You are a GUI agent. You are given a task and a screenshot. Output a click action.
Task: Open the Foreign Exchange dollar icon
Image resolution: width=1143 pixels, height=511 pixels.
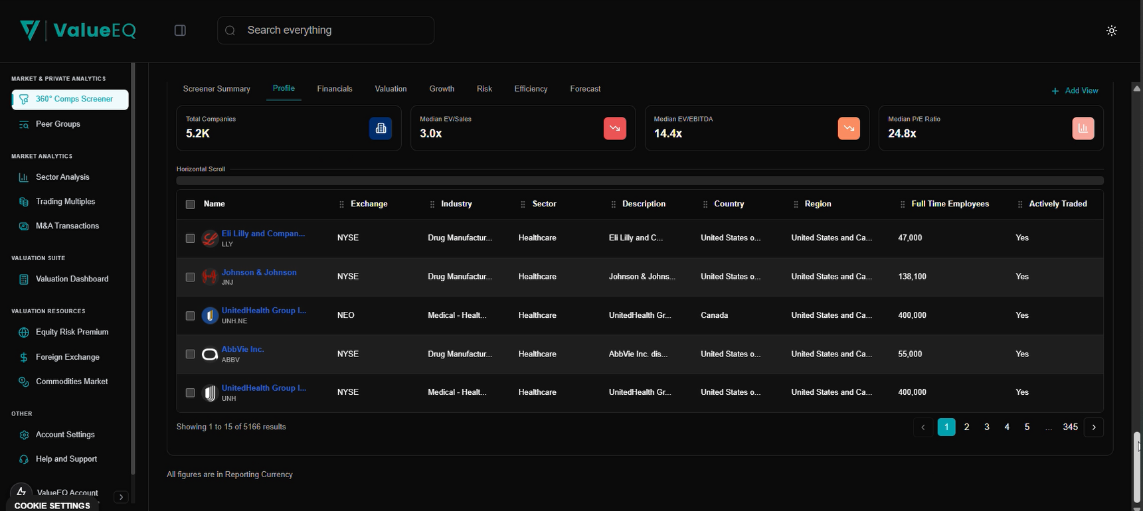pos(24,357)
